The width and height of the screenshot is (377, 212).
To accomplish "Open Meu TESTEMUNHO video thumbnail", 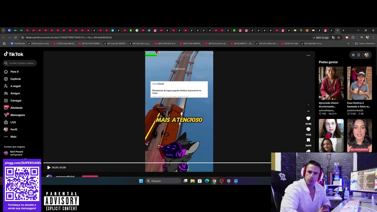I will [x=359, y=135].
